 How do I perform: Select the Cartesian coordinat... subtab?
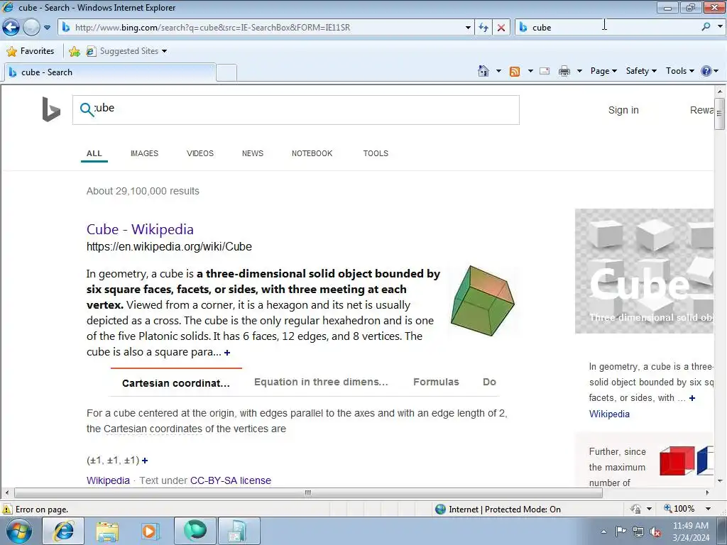click(176, 383)
